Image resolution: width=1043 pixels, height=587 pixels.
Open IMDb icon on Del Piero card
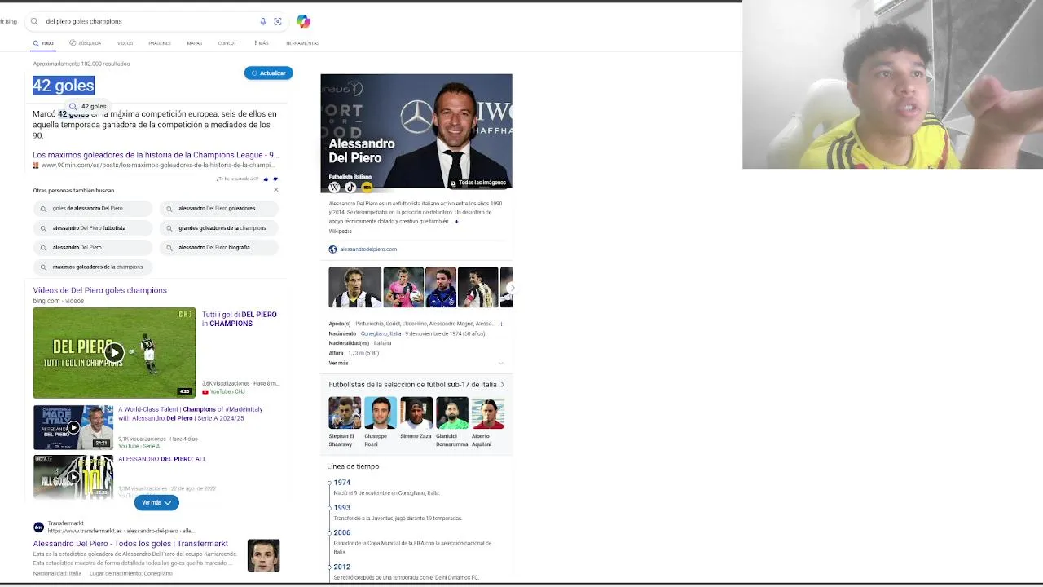pyautogui.click(x=367, y=187)
